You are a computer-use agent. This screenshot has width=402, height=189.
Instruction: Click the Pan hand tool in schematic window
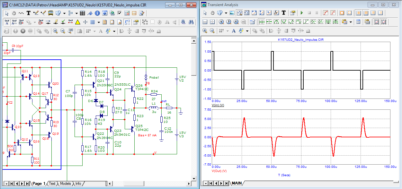tap(14, 13)
